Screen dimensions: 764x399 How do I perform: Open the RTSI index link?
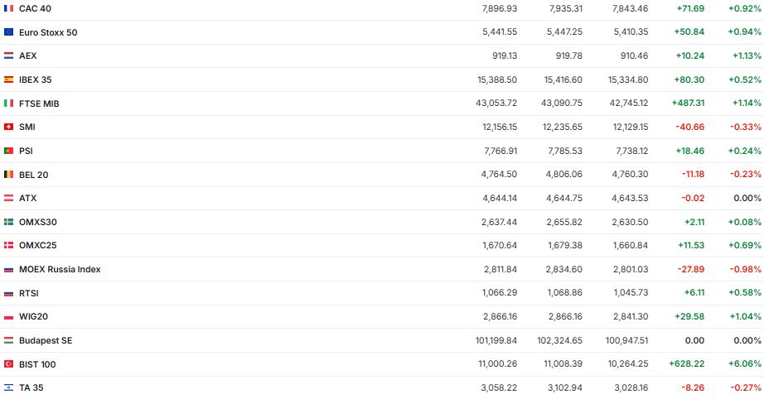[29, 293]
